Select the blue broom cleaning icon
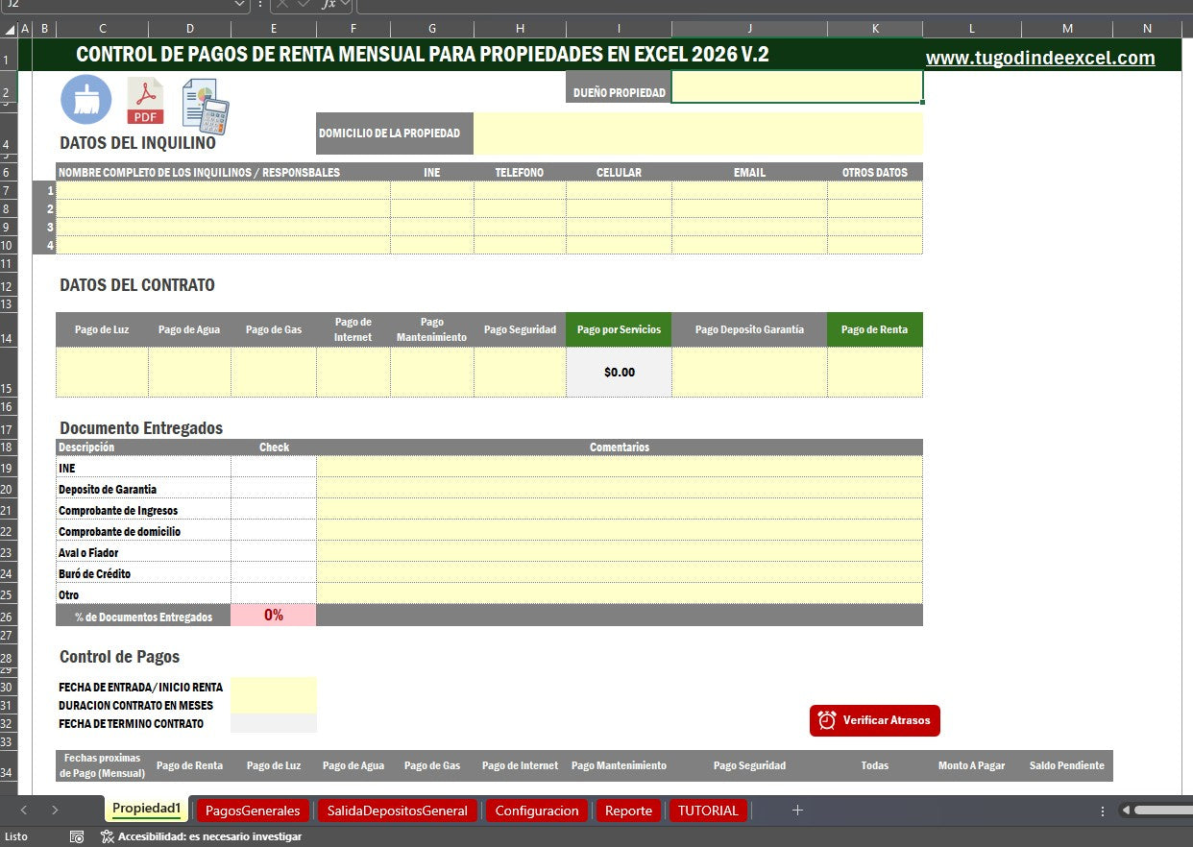Viewport: 1193px width, 847px height. (85, 99)
